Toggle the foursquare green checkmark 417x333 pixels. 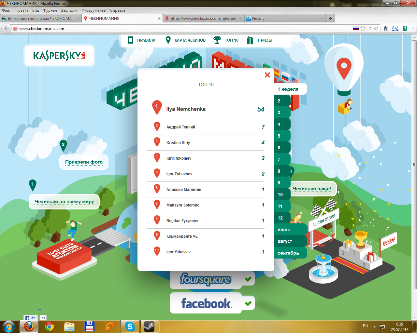pos(248,279)
